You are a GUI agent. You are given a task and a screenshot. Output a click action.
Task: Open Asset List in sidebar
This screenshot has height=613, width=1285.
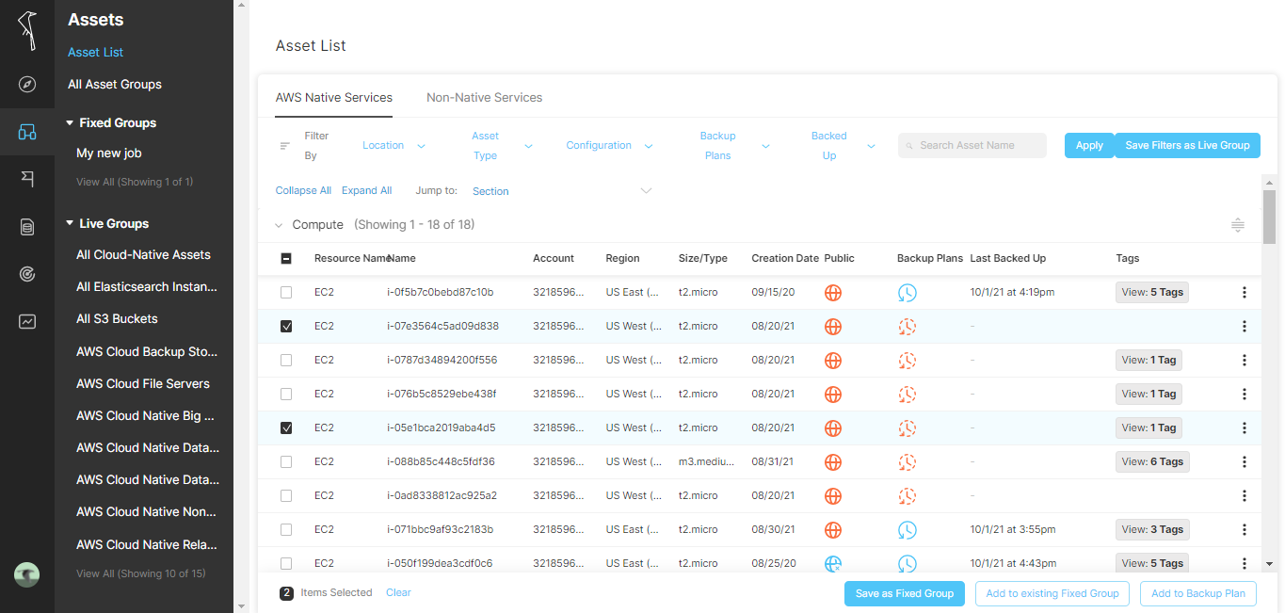(x=96, y=53)
